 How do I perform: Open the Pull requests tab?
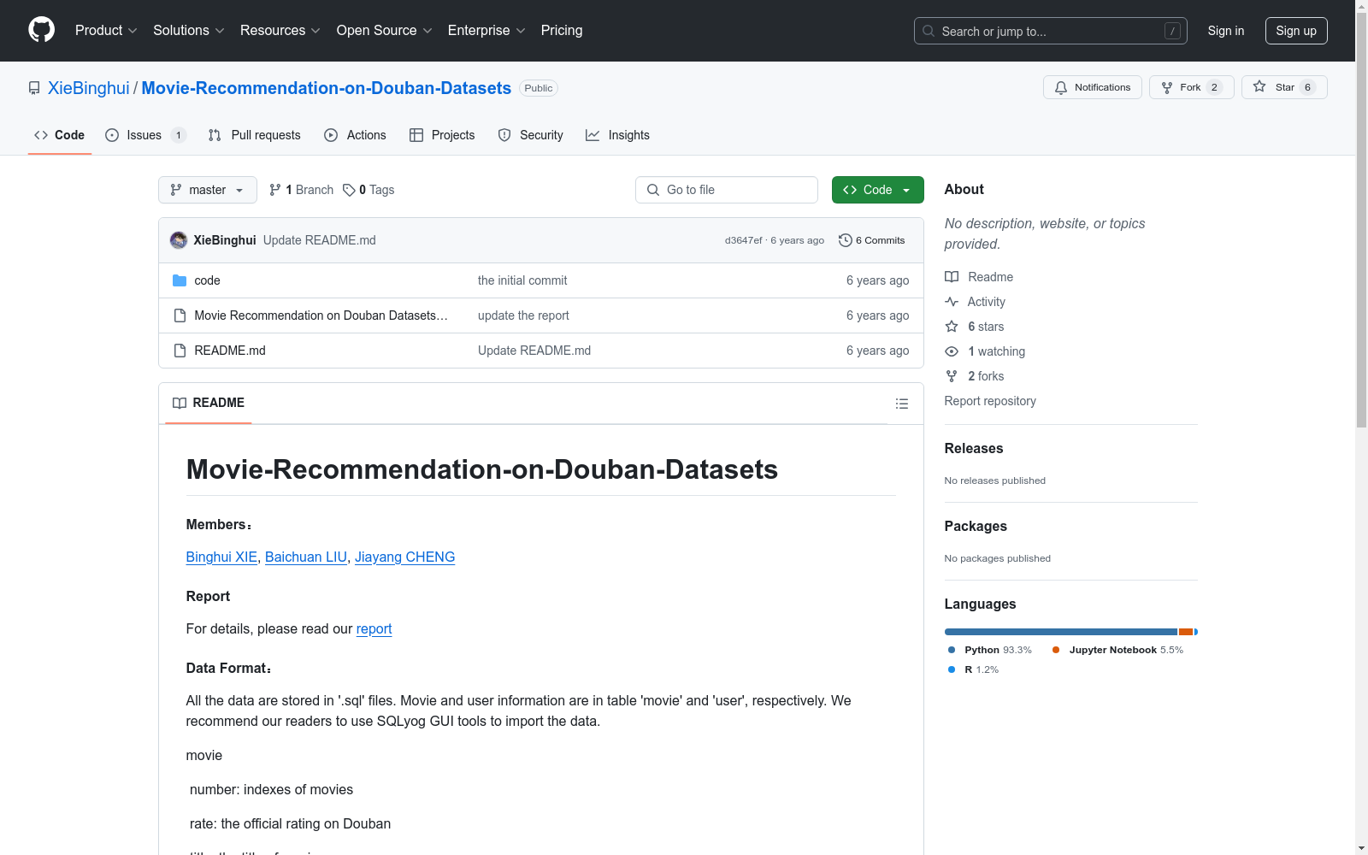point(255,135)
